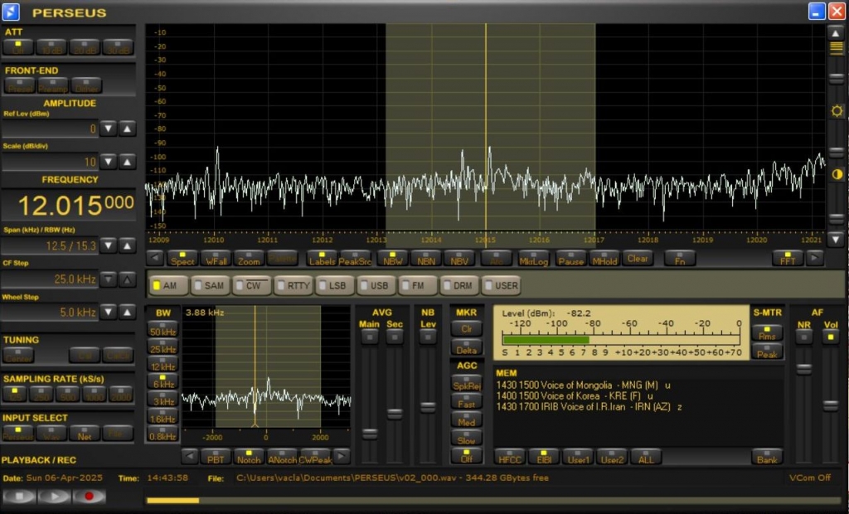
Task: Stop playback with the stop button
Action: [20, 496]
